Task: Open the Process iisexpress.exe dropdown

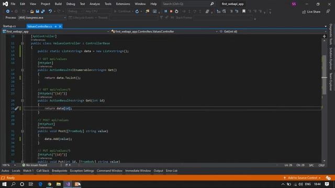Action: [x=42, y=18]
